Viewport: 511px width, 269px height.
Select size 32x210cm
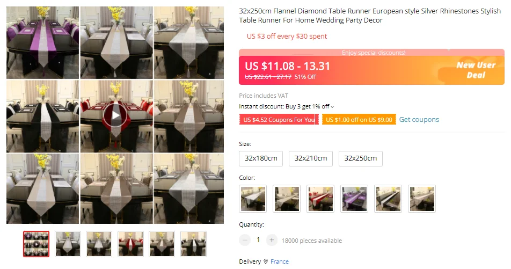(311, 158)
